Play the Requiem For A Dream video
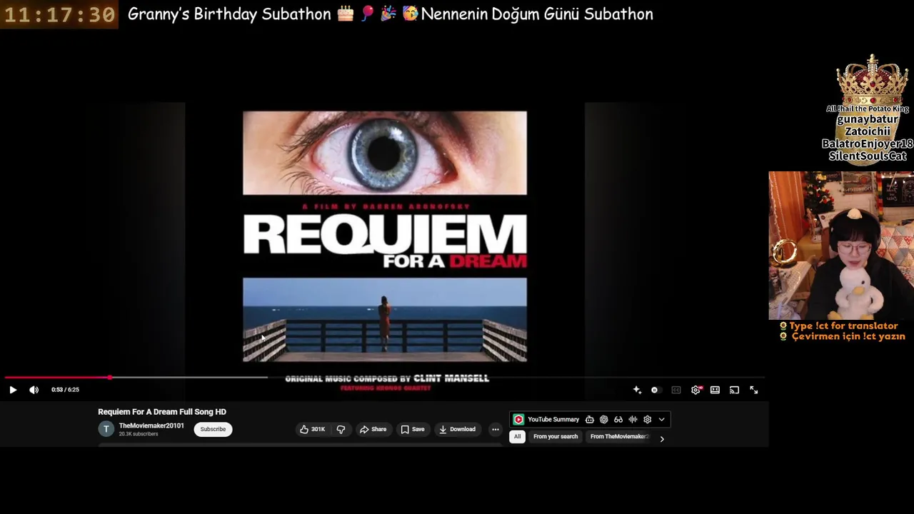 [13, 390]
